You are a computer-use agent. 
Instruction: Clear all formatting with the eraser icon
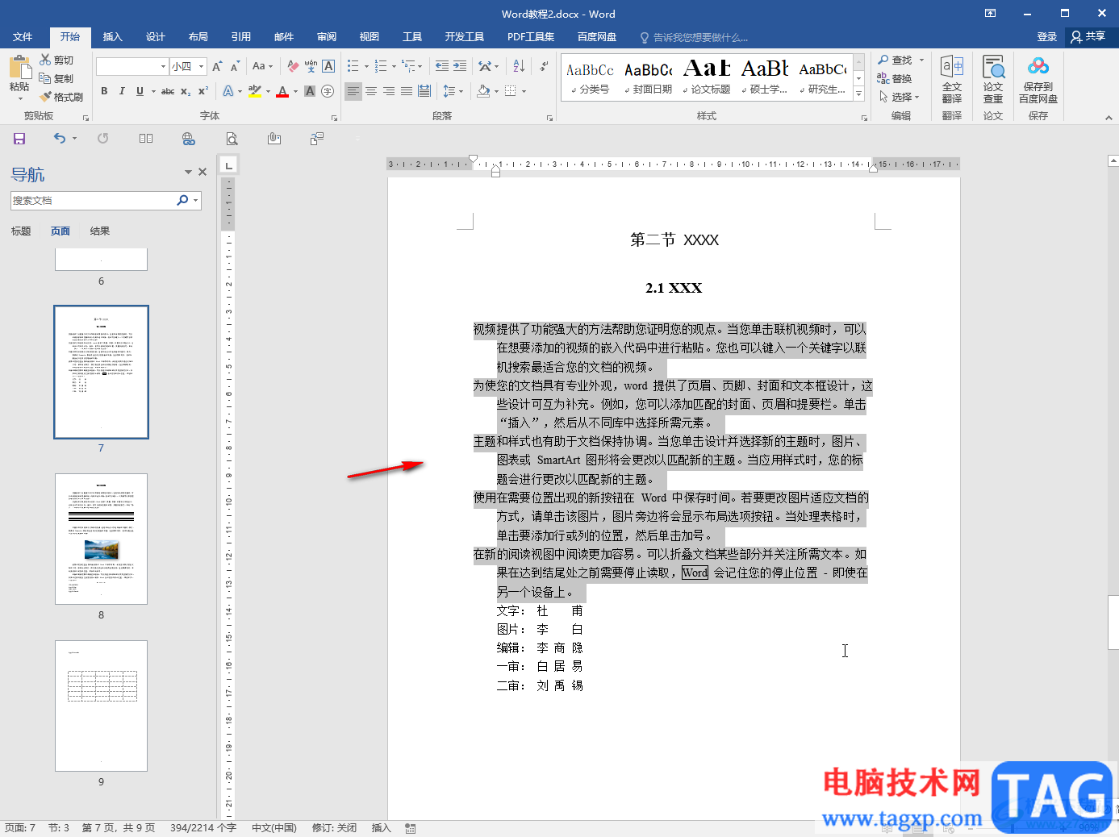(x=293, y=66)
